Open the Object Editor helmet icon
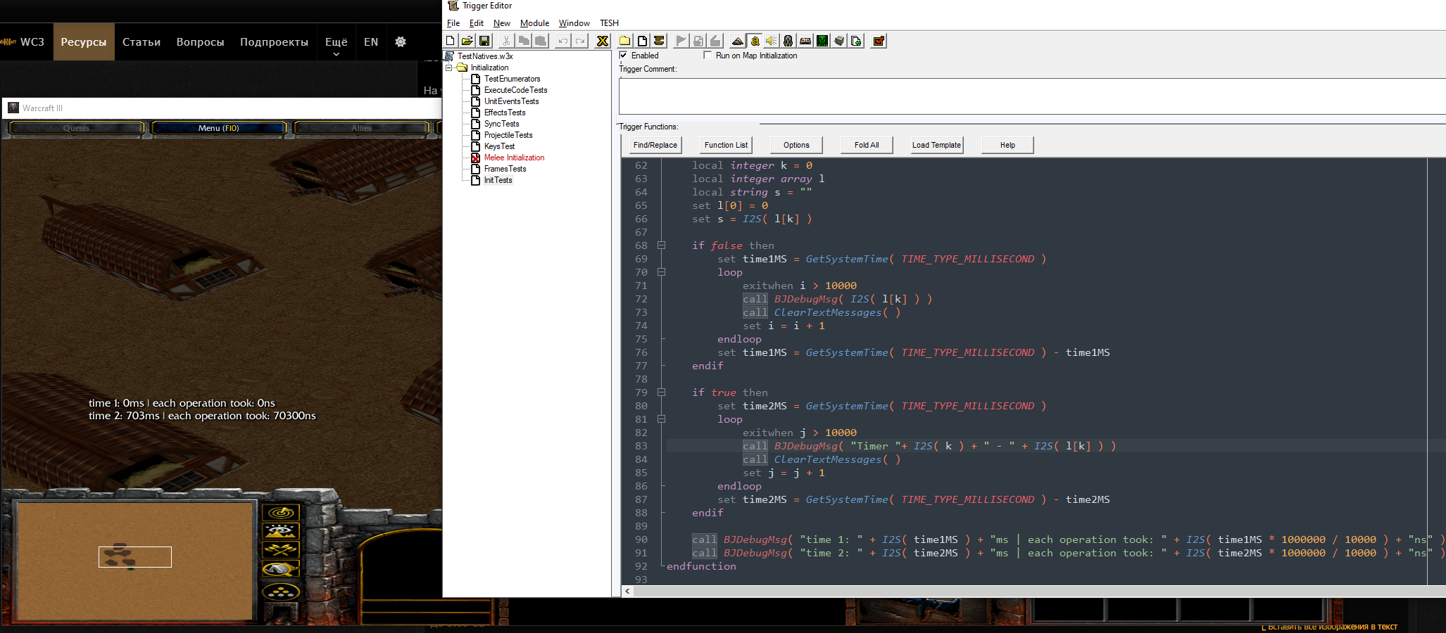This screenshot has height=633, width=1446. pos(788,41)
